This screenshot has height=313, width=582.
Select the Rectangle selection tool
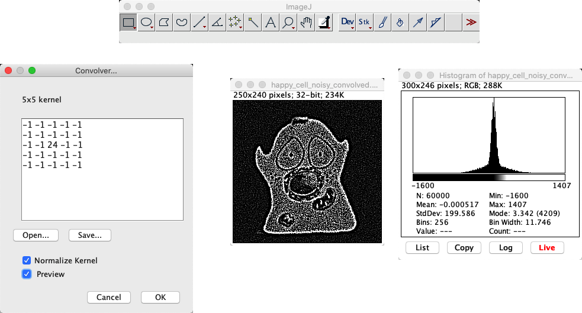[x=128, y=22]
